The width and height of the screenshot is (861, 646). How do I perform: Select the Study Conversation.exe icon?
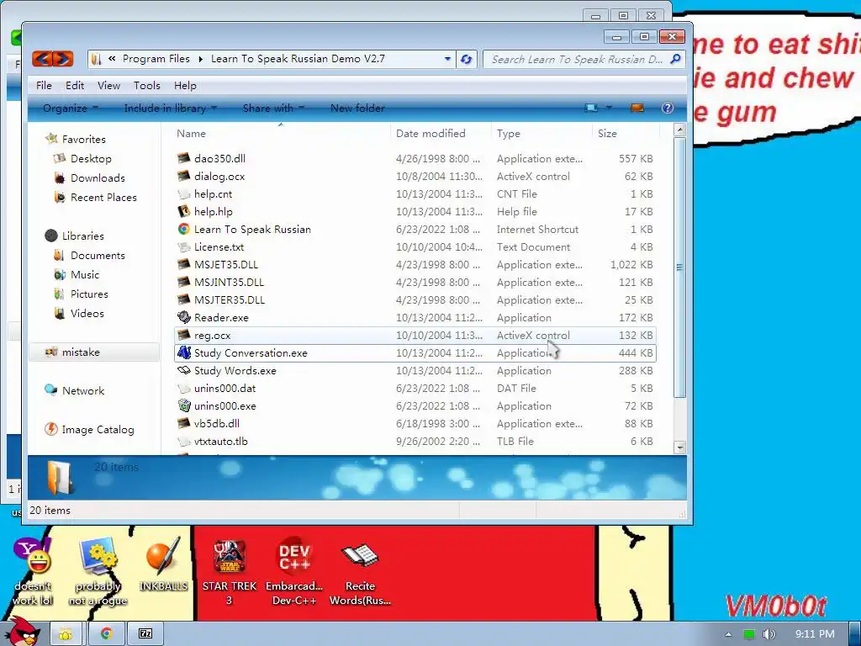click(183, 352)
